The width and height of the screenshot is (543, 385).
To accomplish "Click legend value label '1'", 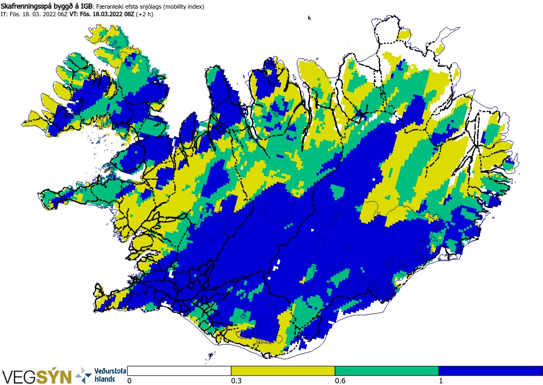I will pos(441,381).
